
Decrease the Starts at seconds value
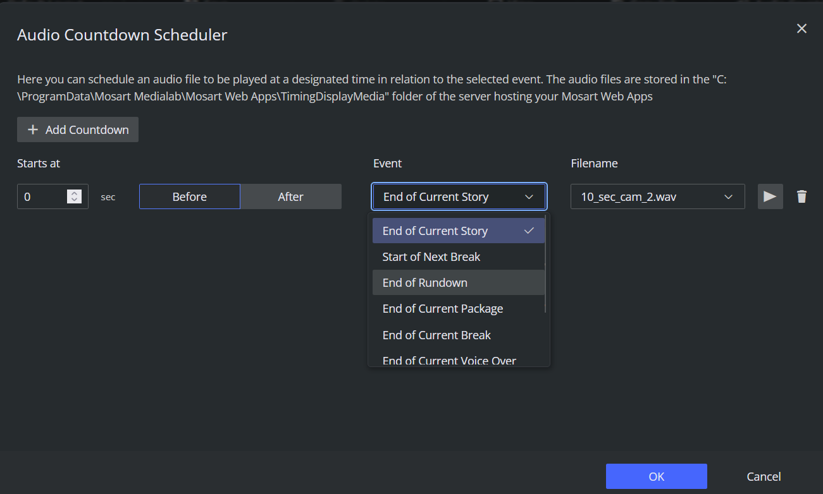[75, 200]
